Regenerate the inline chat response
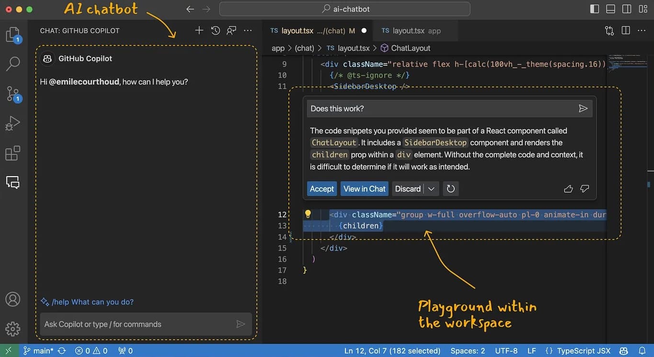 [451, 189]
